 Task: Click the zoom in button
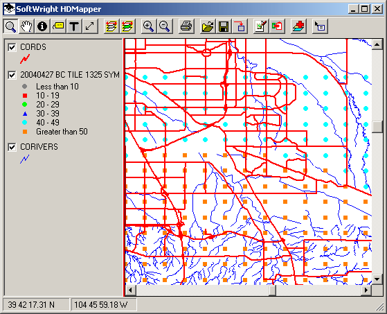tap(148, 26)
